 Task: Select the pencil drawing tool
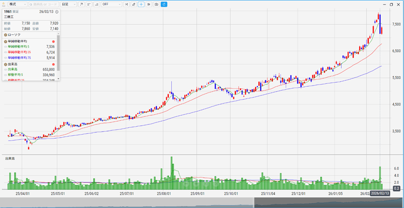[134, 4]
